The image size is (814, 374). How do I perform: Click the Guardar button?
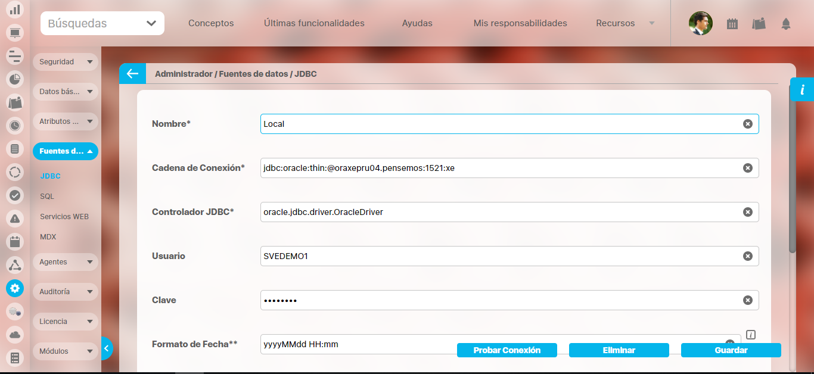pos(731,350)
